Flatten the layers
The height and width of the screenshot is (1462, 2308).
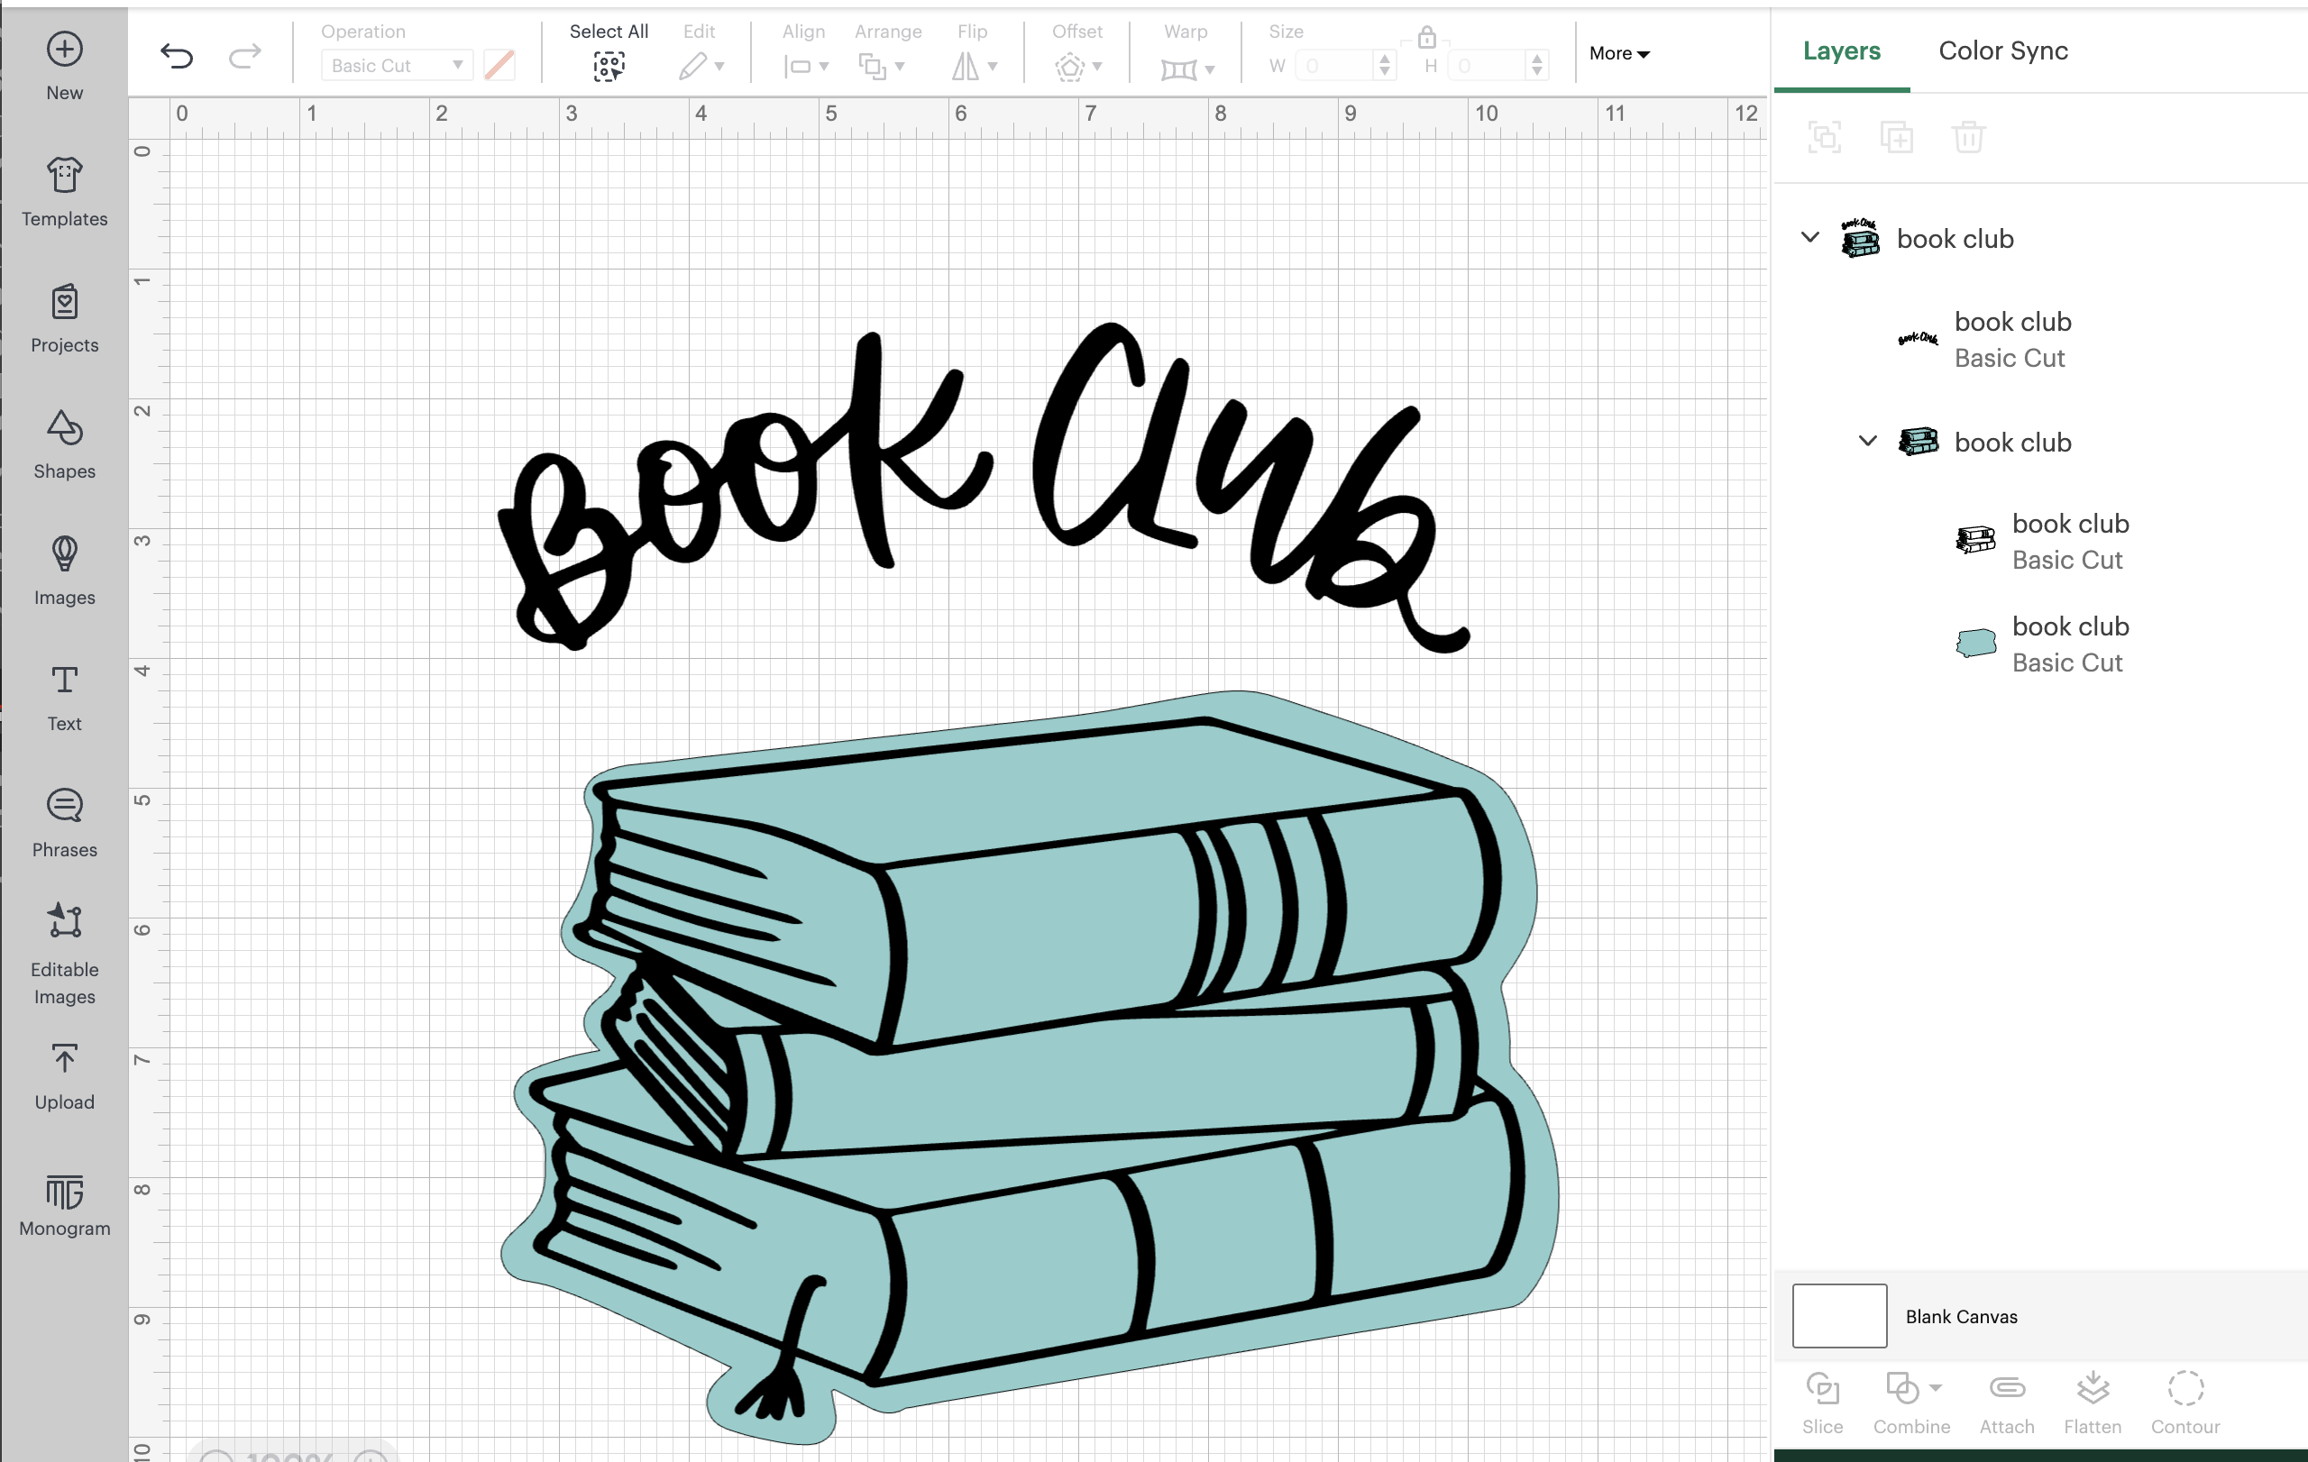[2092, 1402]
